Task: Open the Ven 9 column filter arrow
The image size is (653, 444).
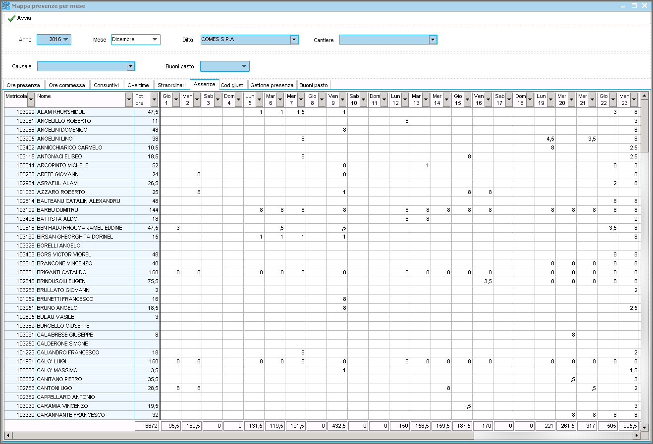Action: tap(342, 99)
